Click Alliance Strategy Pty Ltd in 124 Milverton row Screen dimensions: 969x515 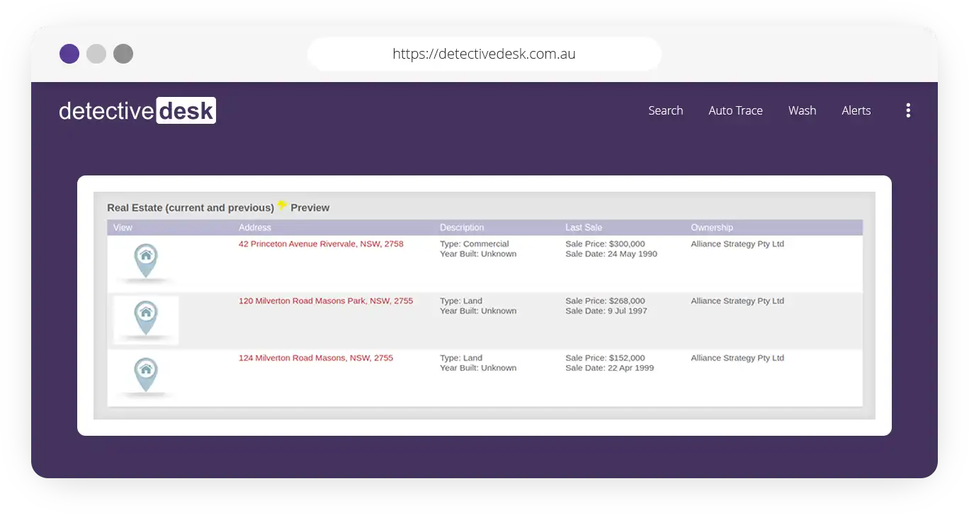coord(737,358)
